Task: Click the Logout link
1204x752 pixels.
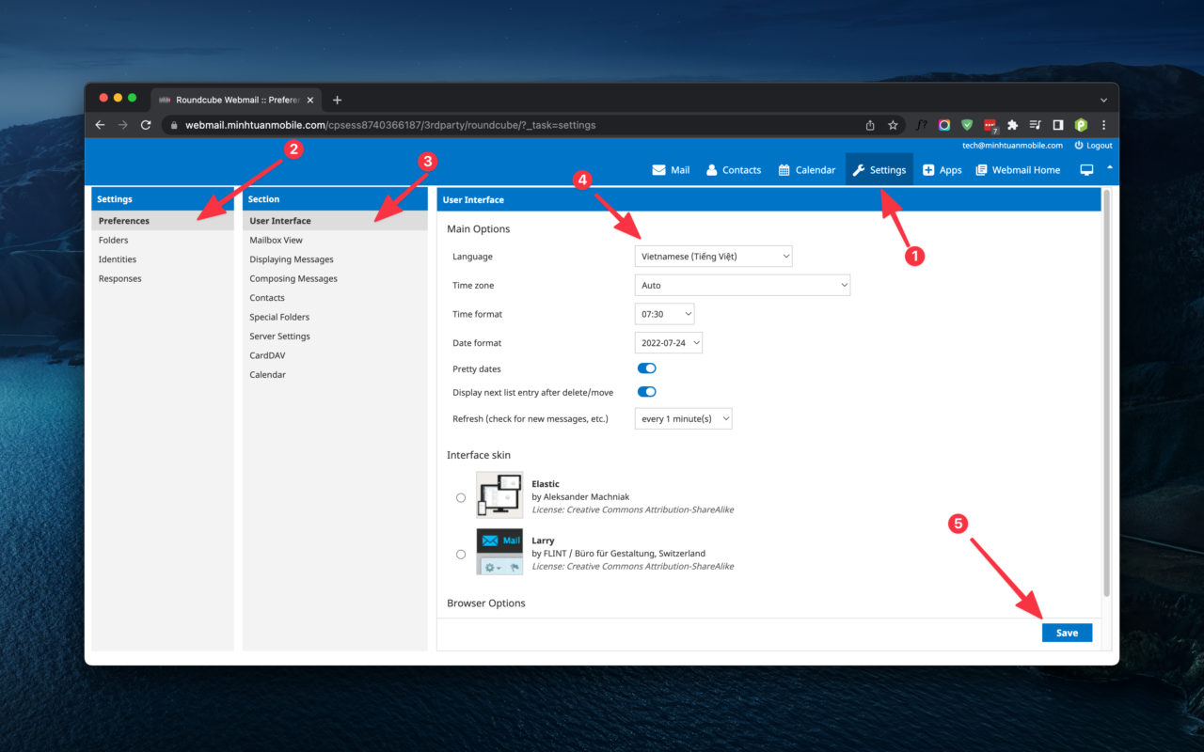Action: click(1093, 146)
